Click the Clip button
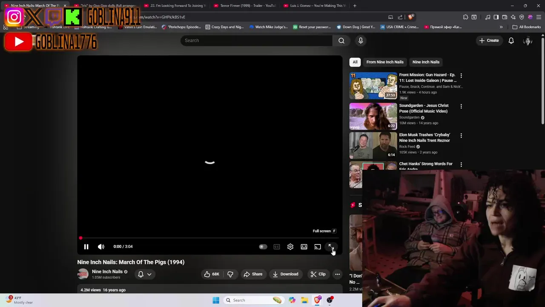This screenshot has width=545, height=307. pos(318,274)
